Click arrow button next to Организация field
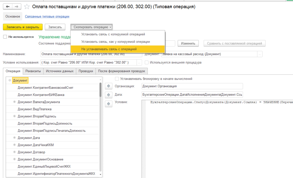Viewport: 293px width, 178px height. pyautogui.click(x=109, y=86)
